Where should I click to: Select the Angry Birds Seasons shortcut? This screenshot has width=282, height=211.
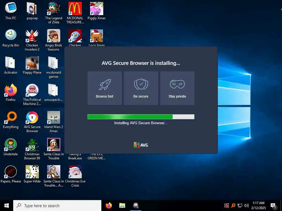pos(54,40)
